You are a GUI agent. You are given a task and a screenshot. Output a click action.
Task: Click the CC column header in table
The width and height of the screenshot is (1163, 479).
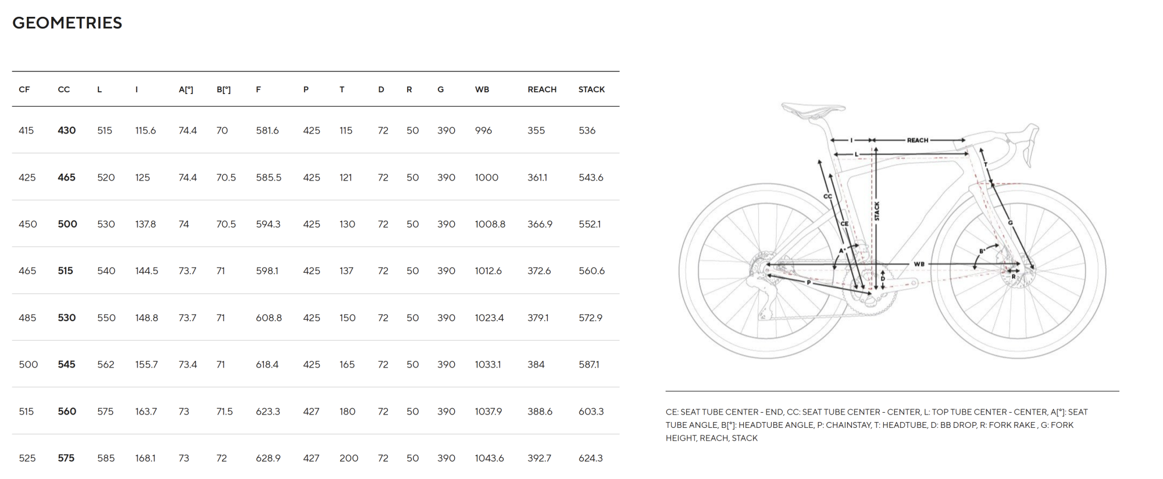point(64,89)
